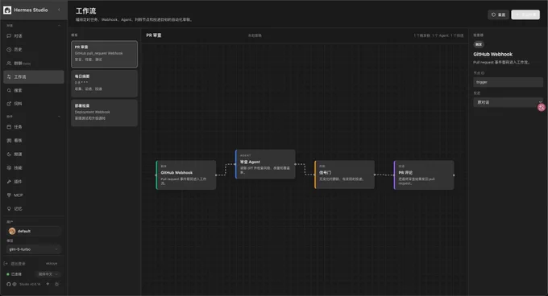The height and width of the screenshot is (296, 548).
Task: Select the 工作流 workflow sidebar item
Action: coord(34,76)
